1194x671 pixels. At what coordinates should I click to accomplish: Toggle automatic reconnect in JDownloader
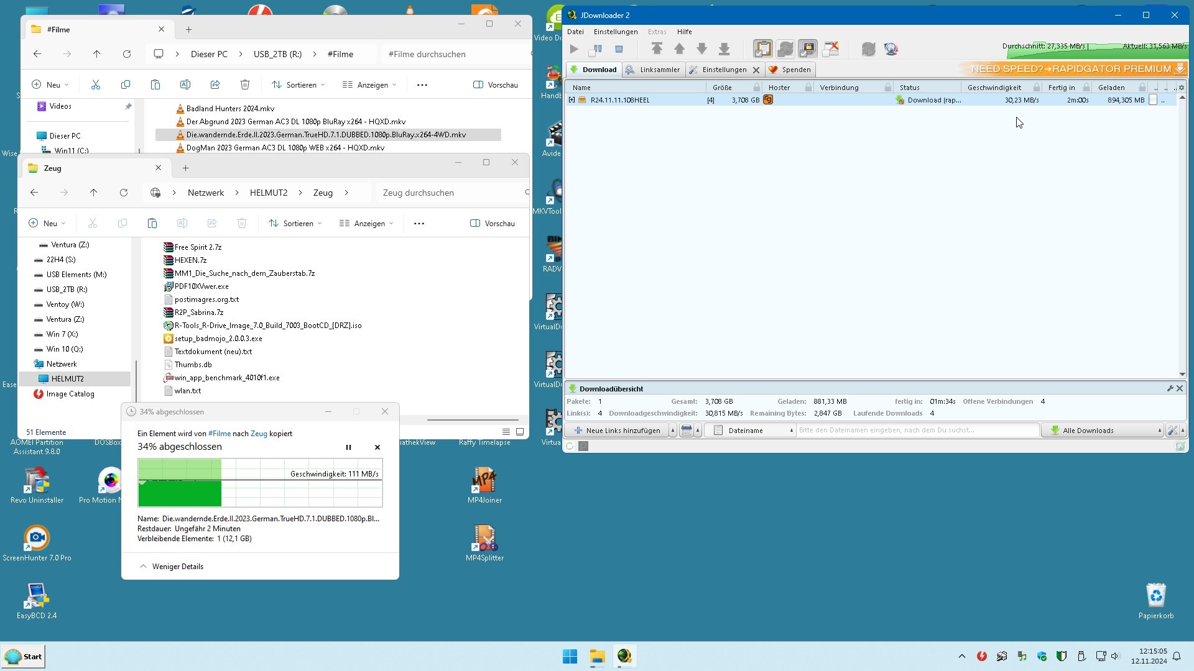pyautogui.click(x=785, y=48)
